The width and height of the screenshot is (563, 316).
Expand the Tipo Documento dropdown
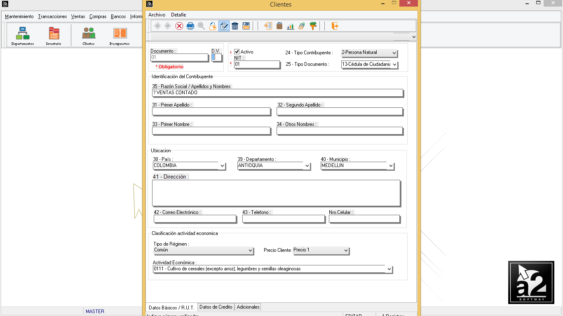tap(394, 65)
